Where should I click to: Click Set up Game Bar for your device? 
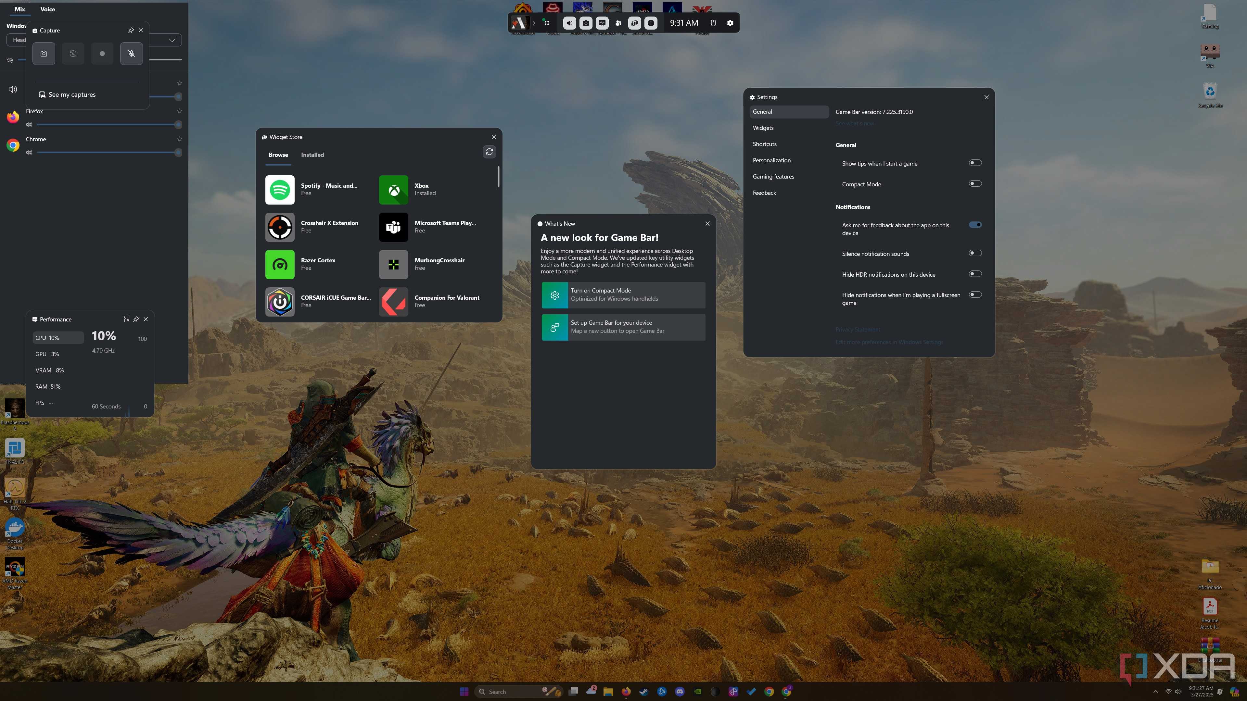pos(624,328)
